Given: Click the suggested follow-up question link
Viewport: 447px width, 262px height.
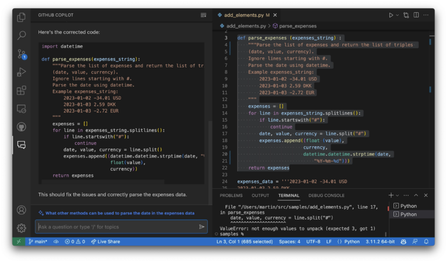Looking at the screenshot, I should click(x=120, y=213).
